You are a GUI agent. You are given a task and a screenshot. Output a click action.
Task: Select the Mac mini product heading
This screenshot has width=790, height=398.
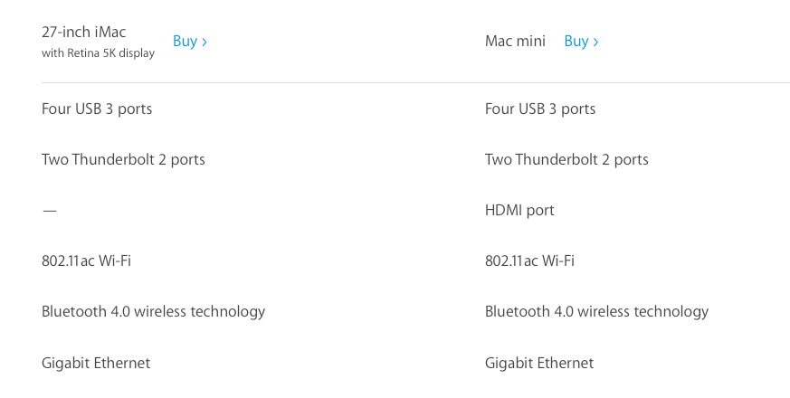click(515, 41)
